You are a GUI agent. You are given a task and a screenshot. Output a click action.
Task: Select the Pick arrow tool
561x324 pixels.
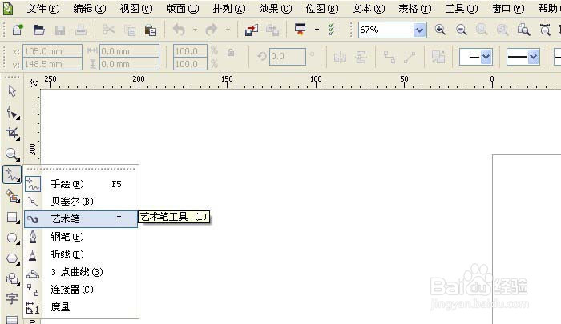click(12, 91)
